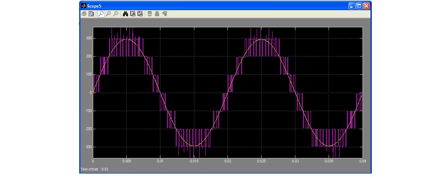431x178 pixels.
Task: Open the scope Parameters dialog
Action: (x=91, y=14)
